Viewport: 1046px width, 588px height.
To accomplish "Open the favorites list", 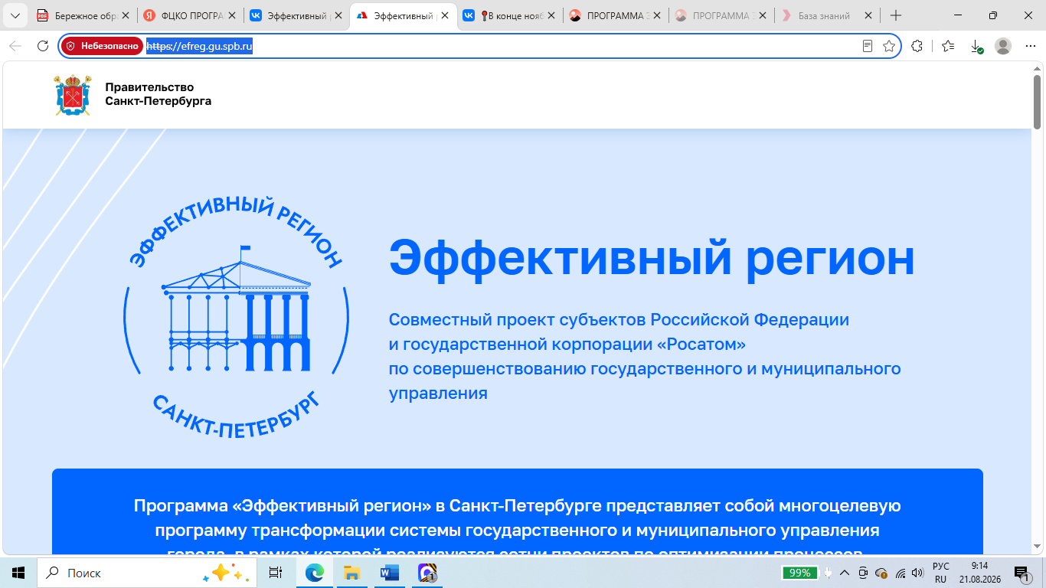I will pyautogui.click(x=948, y=46).
